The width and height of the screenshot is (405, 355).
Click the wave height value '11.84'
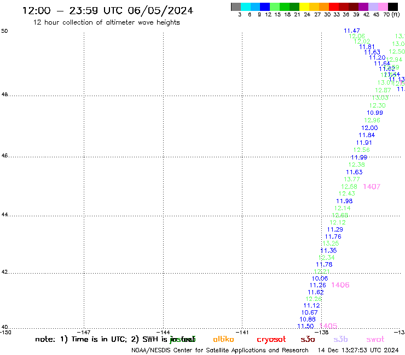(x=367, y=135)
